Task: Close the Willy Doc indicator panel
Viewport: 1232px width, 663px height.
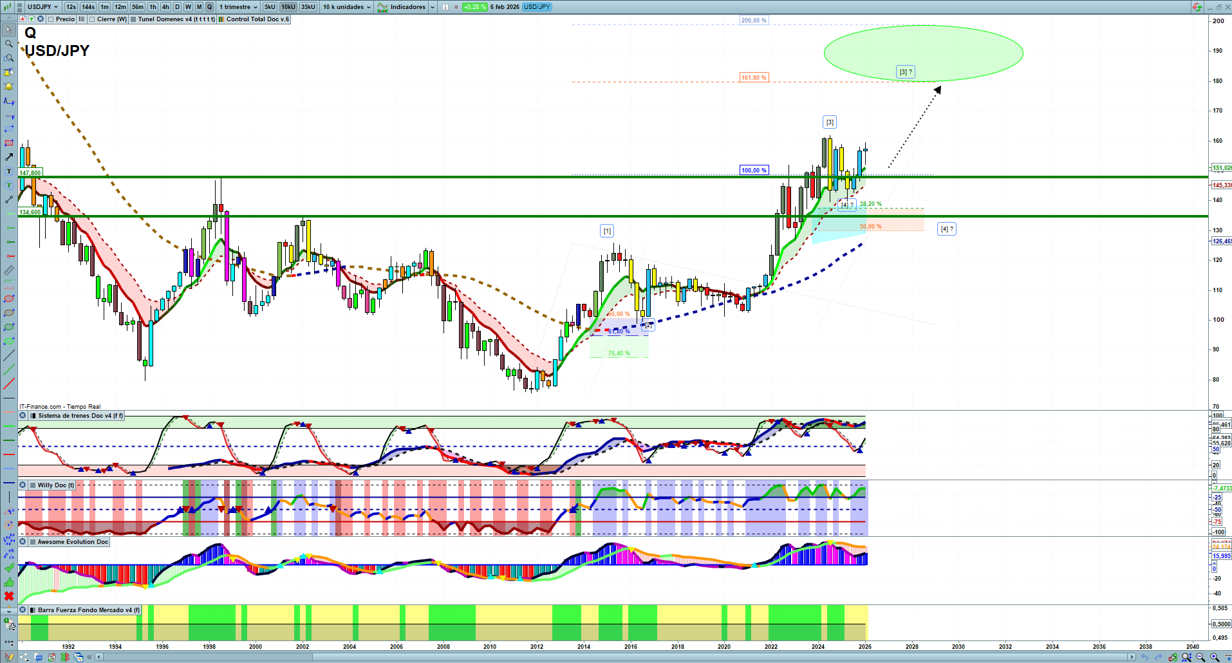Action: [x=23, y=485]
